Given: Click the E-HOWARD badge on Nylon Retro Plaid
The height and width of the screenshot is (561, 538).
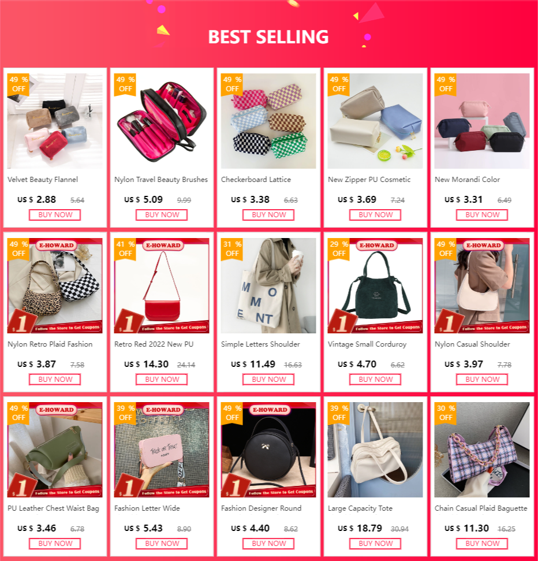Looking at the screenshot, I should (x=57, y=246).
